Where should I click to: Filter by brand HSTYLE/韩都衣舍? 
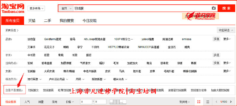tap(118, 47)
